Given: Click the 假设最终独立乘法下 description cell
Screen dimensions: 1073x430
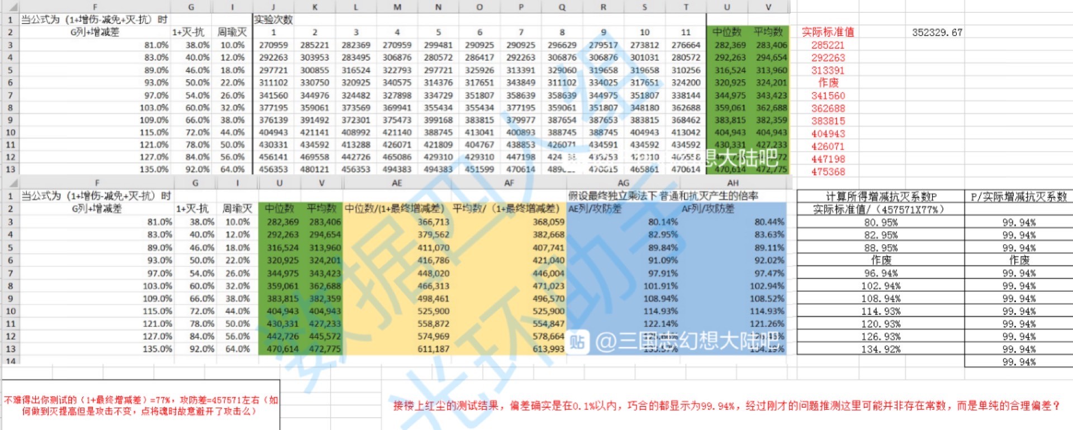Looking at the screenshot, I should tap(663, 196).
